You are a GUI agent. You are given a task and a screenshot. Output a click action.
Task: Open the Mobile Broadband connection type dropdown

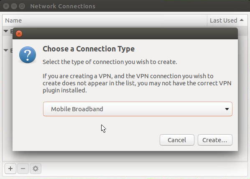coord(138,109)
